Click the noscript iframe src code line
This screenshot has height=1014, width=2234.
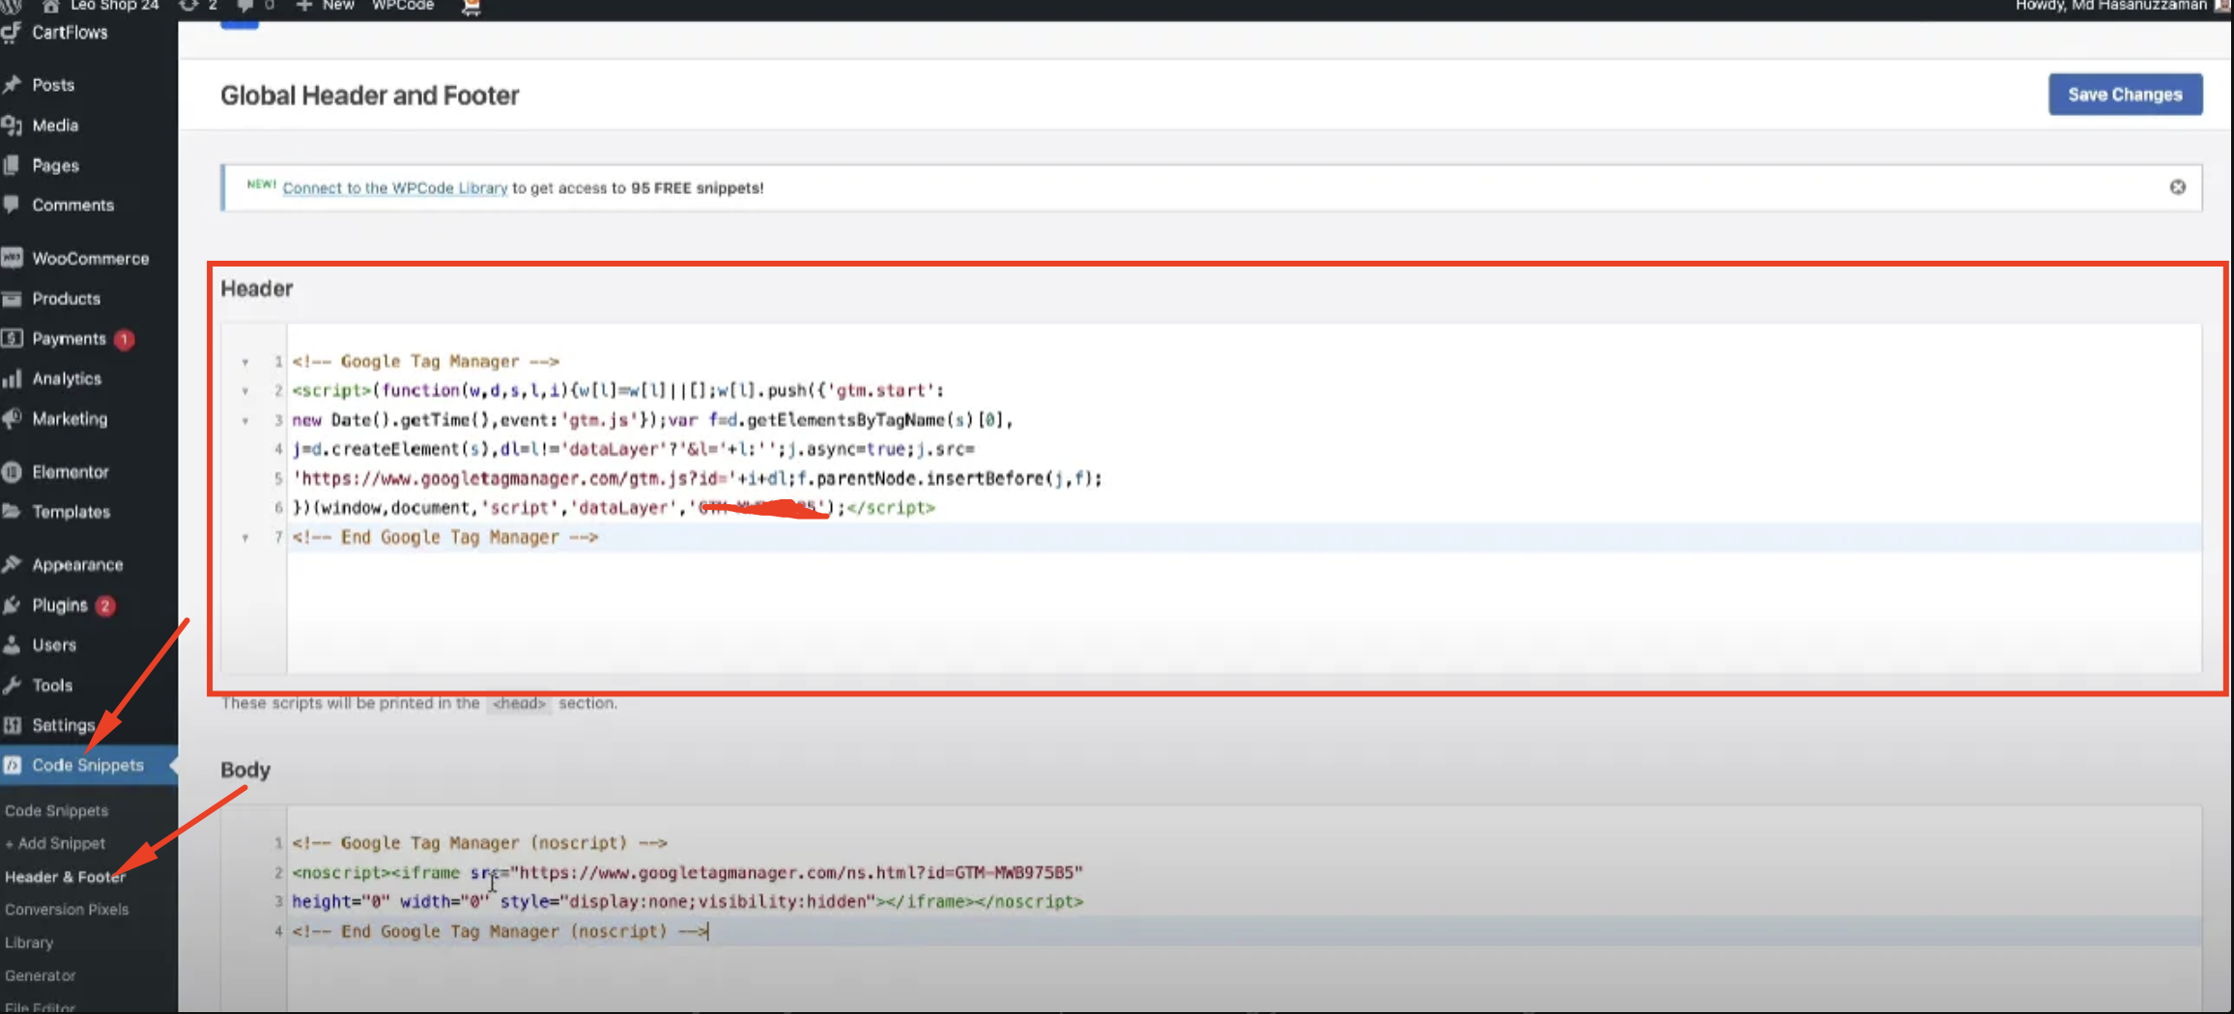point(687,873)
